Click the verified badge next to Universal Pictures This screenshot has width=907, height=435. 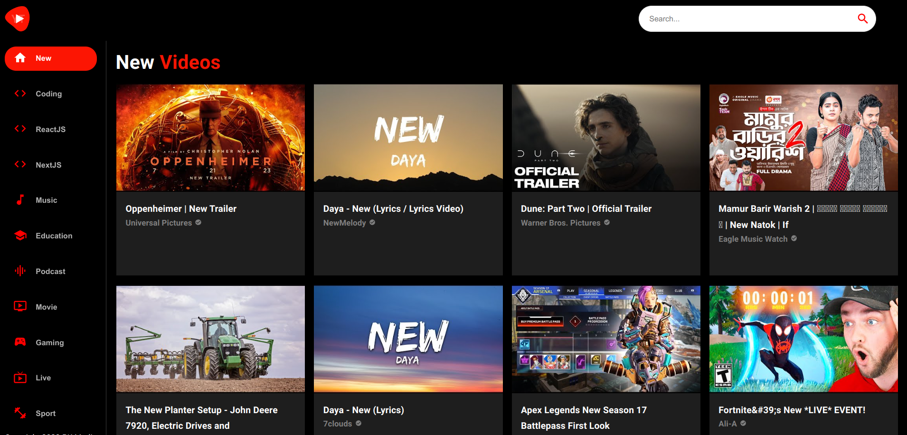pos(198,222)
